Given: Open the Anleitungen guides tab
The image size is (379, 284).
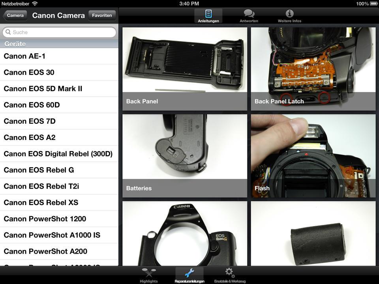Looking at the screenshot, I should coord(208,16).
